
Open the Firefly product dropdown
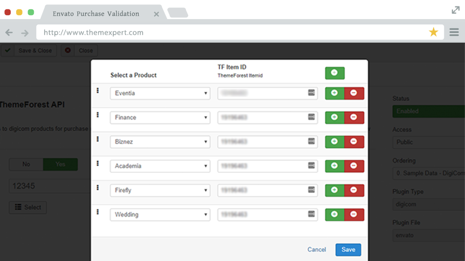pyautogui.click(x=160, y=190)
